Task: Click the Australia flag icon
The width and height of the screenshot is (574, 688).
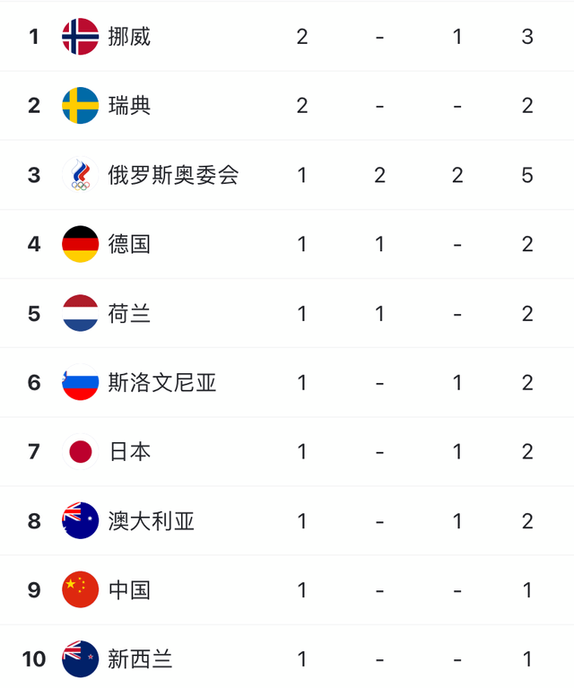Action: pos(80,520)
